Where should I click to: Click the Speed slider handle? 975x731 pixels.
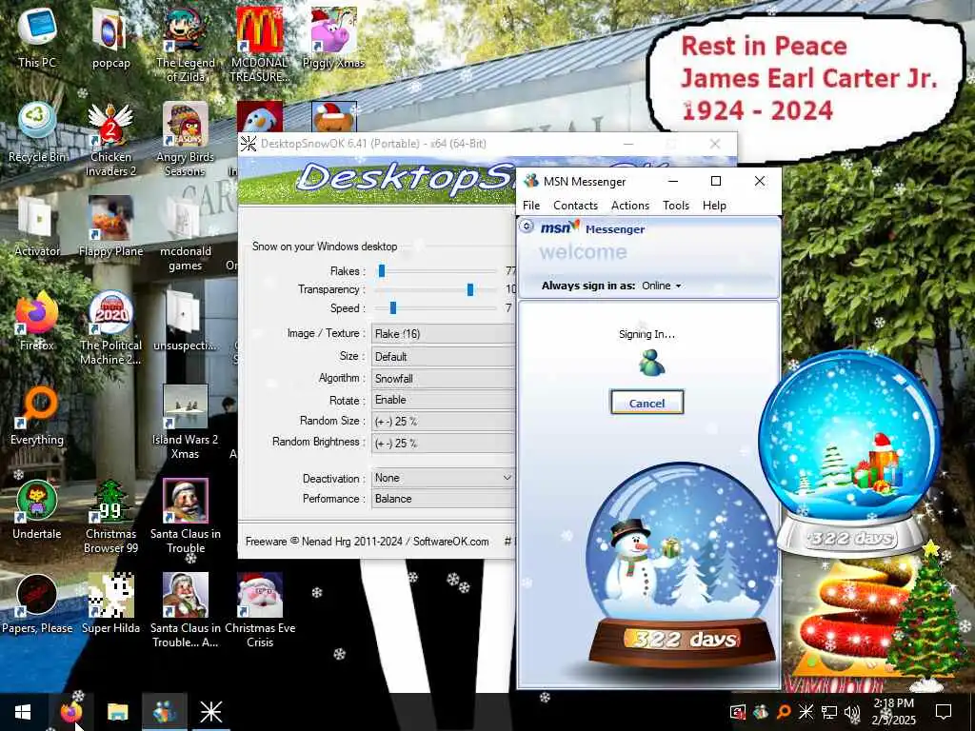tap(393, 308)
